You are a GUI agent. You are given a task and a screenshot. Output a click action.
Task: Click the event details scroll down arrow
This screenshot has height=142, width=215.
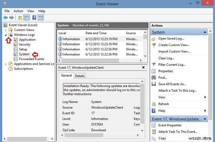pos(142,130)
